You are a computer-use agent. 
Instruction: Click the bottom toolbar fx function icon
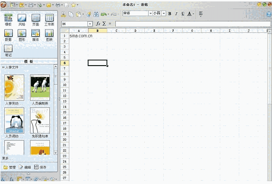[11, 179]
